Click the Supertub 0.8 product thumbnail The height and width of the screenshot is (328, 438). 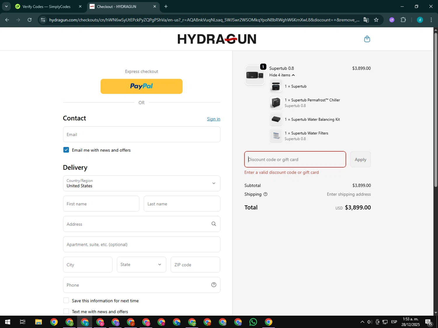(255, 75)
